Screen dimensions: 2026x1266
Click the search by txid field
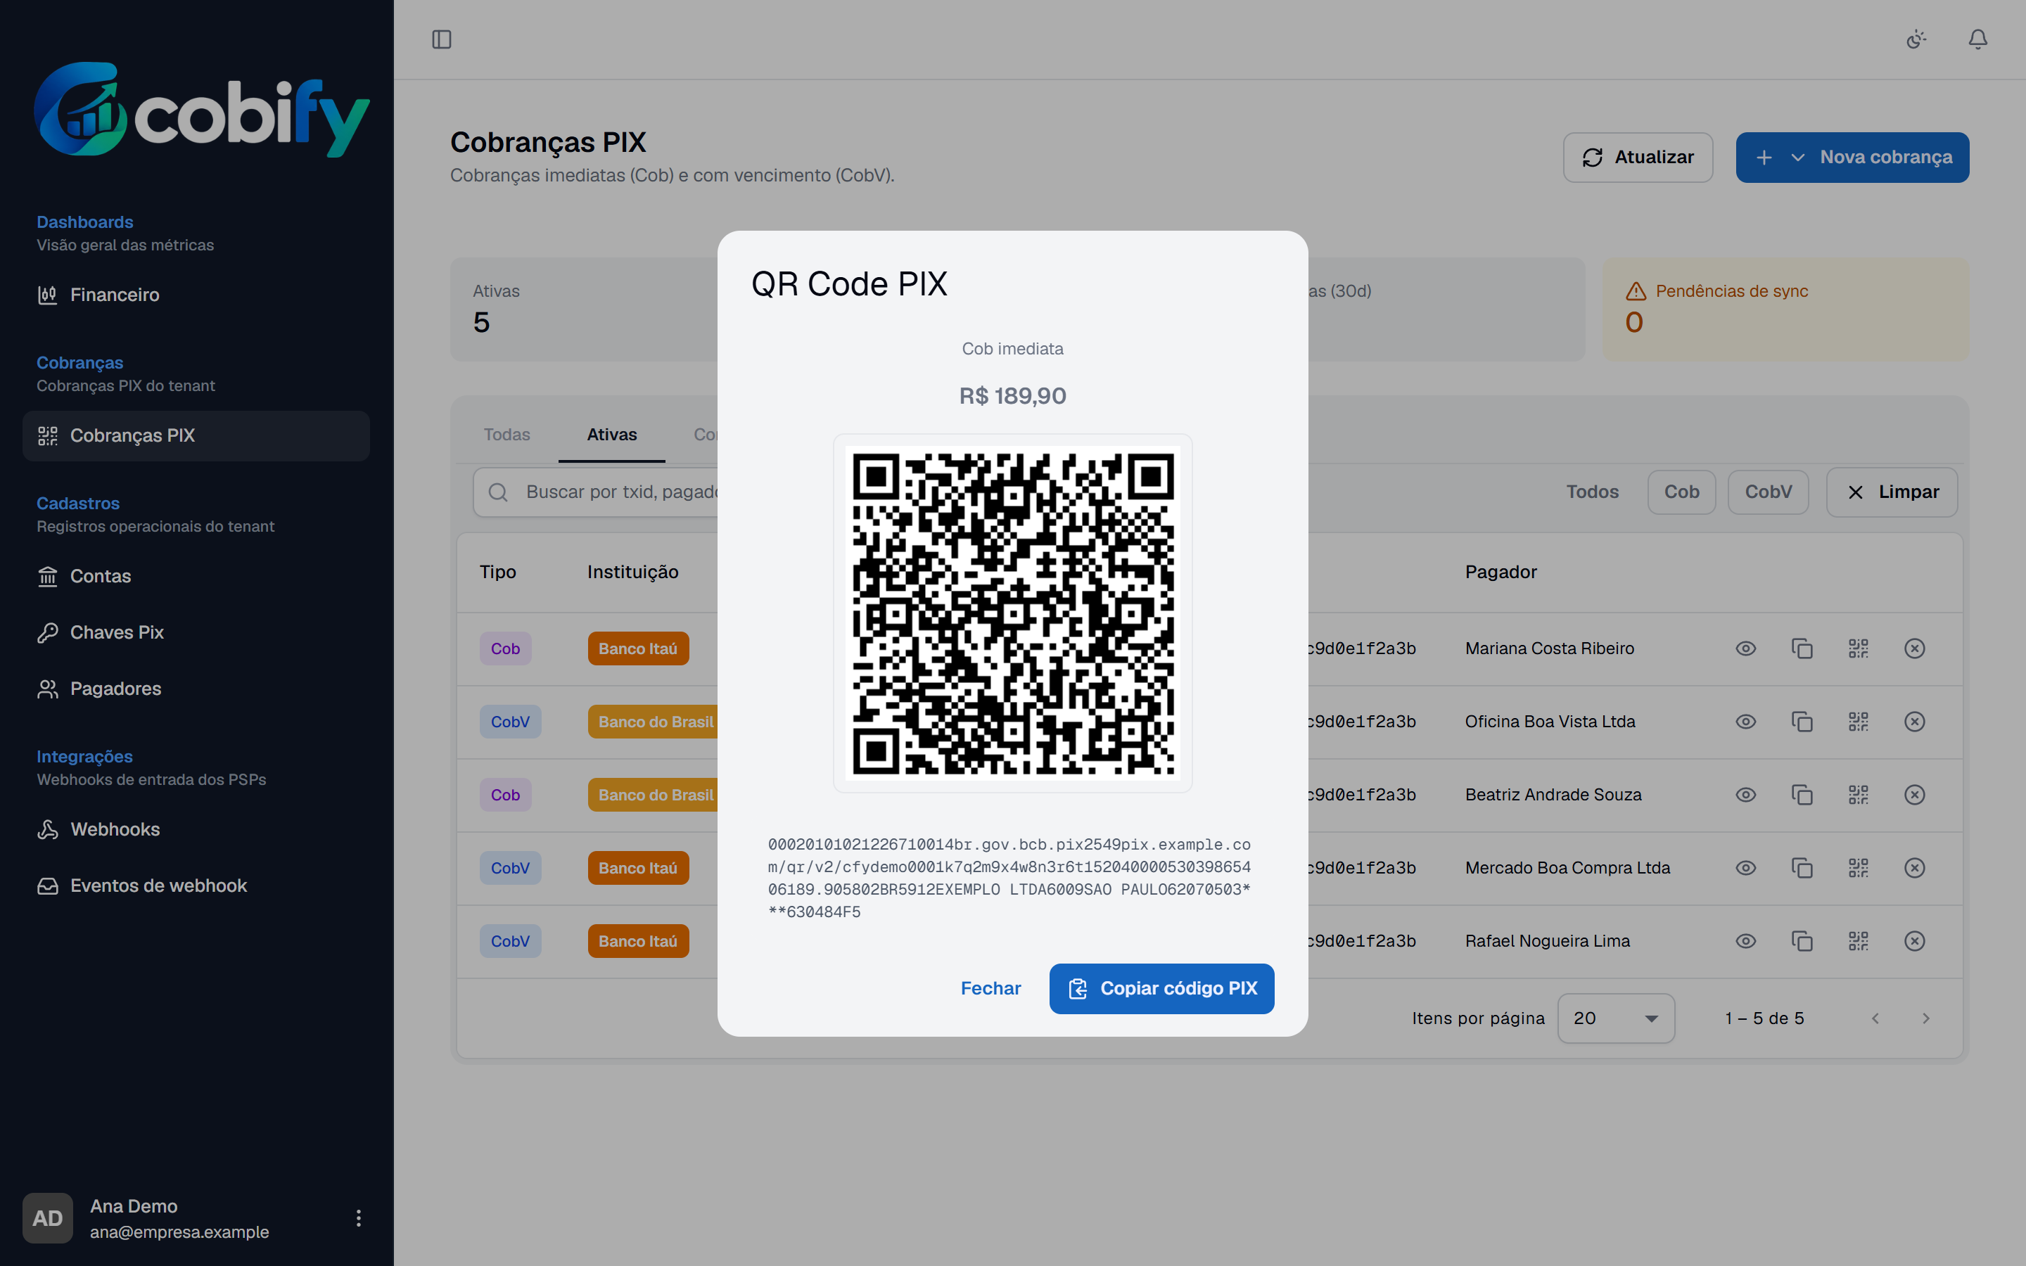(596, 492)
